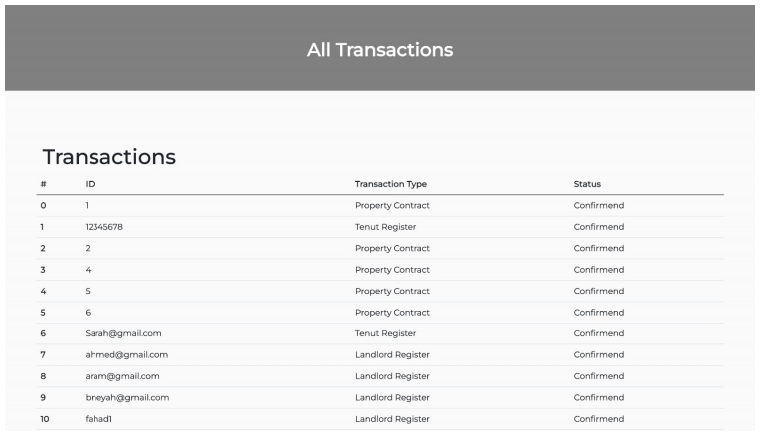The height and width of the screenshot is (438, 764).
Task: Click the Sarah@gmail.com ID cell
Action: 123,333
